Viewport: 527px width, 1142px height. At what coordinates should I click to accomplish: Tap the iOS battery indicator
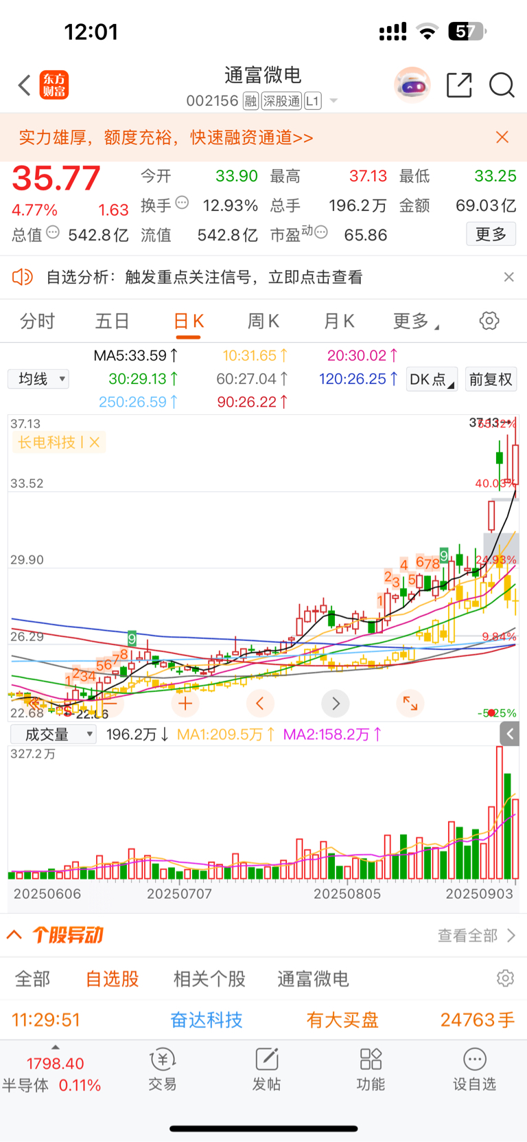(467, 32)
